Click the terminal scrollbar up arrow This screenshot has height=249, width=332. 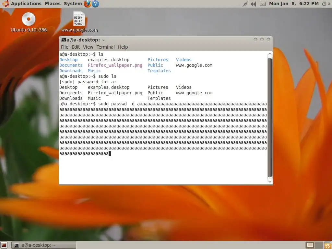click(x=270, y=54)
